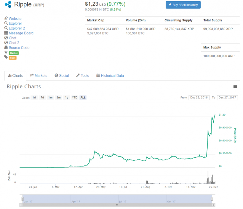Open the From date picker field
The width and height of the screenshot is (243, 209).
(x=199, y=98)
